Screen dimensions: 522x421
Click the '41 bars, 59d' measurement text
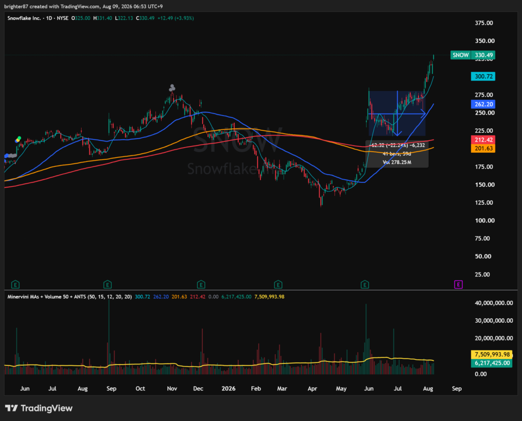pyautogui.click(x=397, y=154)
